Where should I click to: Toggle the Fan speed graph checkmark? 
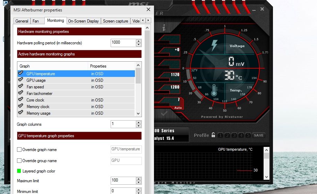click(20, 86)
